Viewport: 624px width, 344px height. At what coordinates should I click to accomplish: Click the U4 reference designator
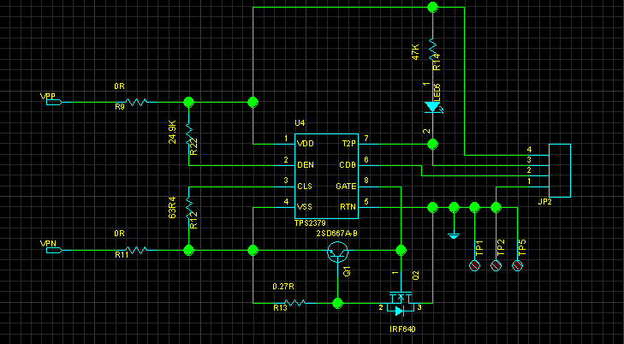[x=300, y=123]
